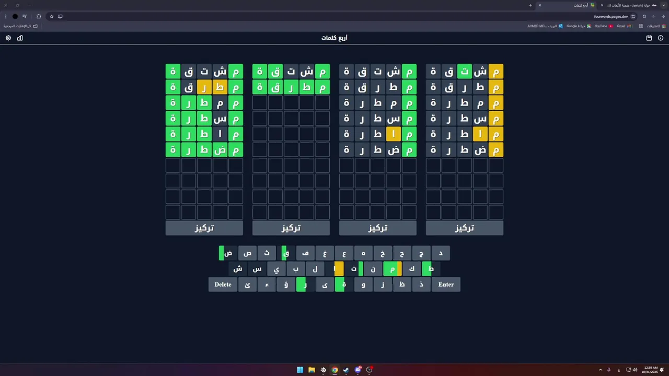The height and width of the screenshot is (376, 669).
Task: Click the ه key on keyboard
Action: tap(363, 253)
